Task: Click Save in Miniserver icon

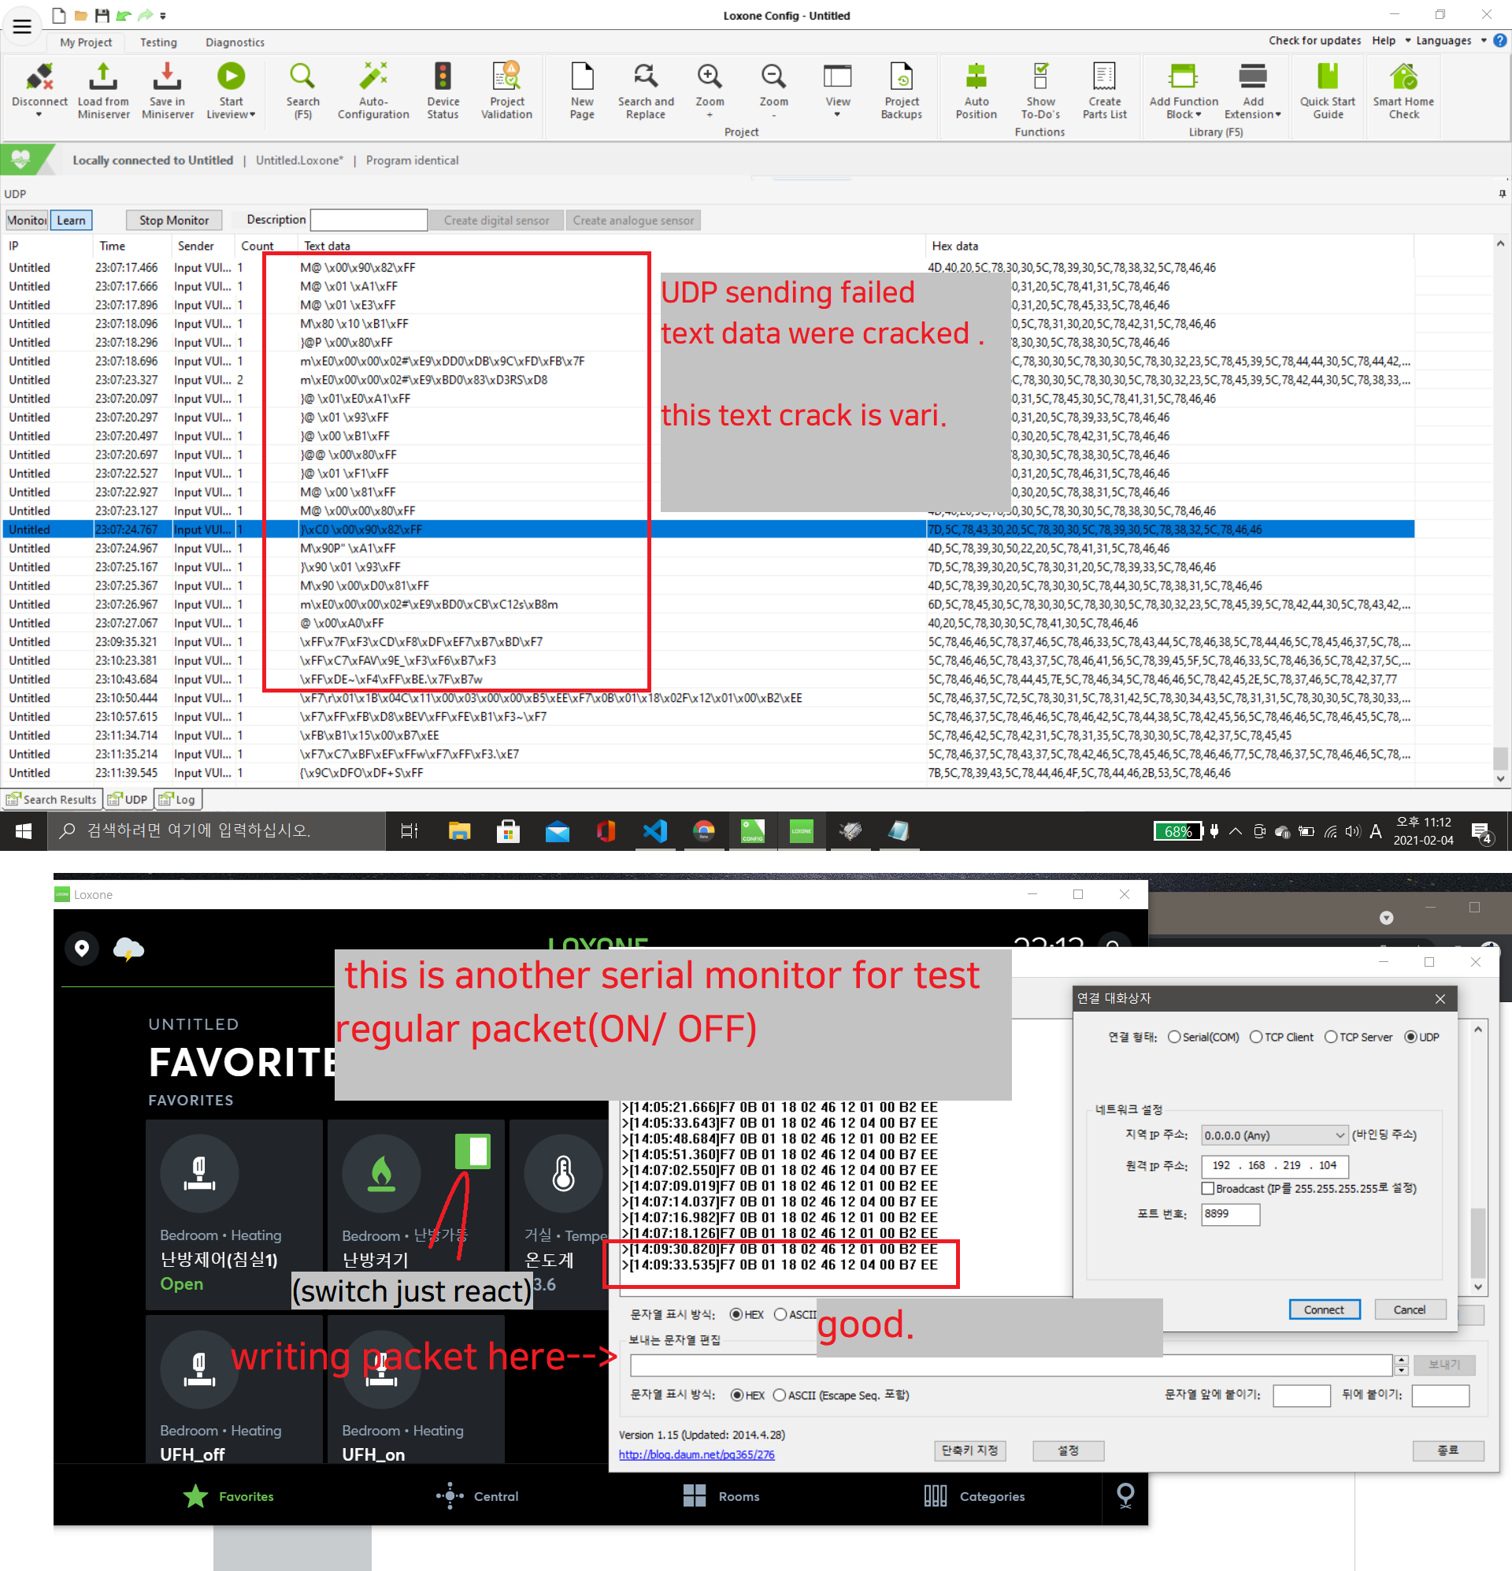Action: [x=167, y=78]
